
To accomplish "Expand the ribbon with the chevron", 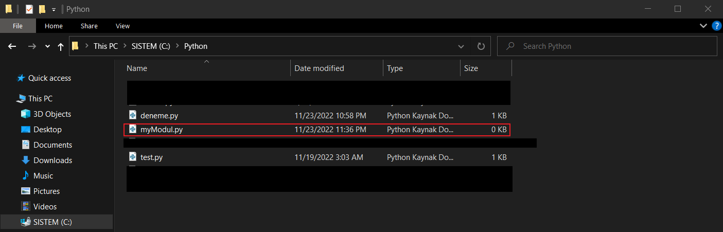I will tap(703, 26).
